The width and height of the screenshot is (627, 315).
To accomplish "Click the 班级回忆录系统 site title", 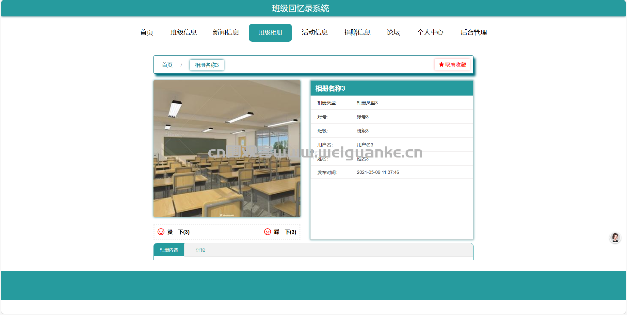I will pyautogui.click(x=300, y=8).
